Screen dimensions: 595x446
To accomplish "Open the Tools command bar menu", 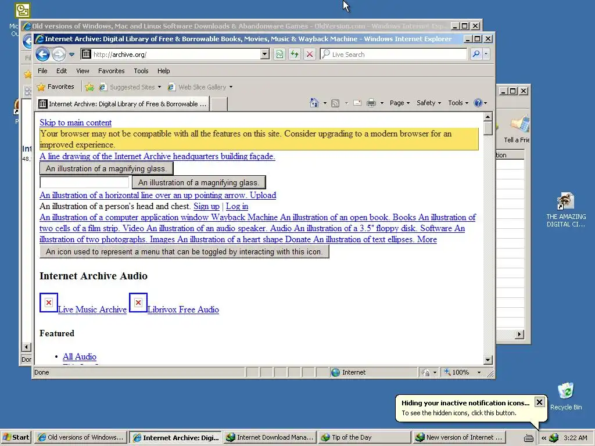I will [x=458, y=103].
